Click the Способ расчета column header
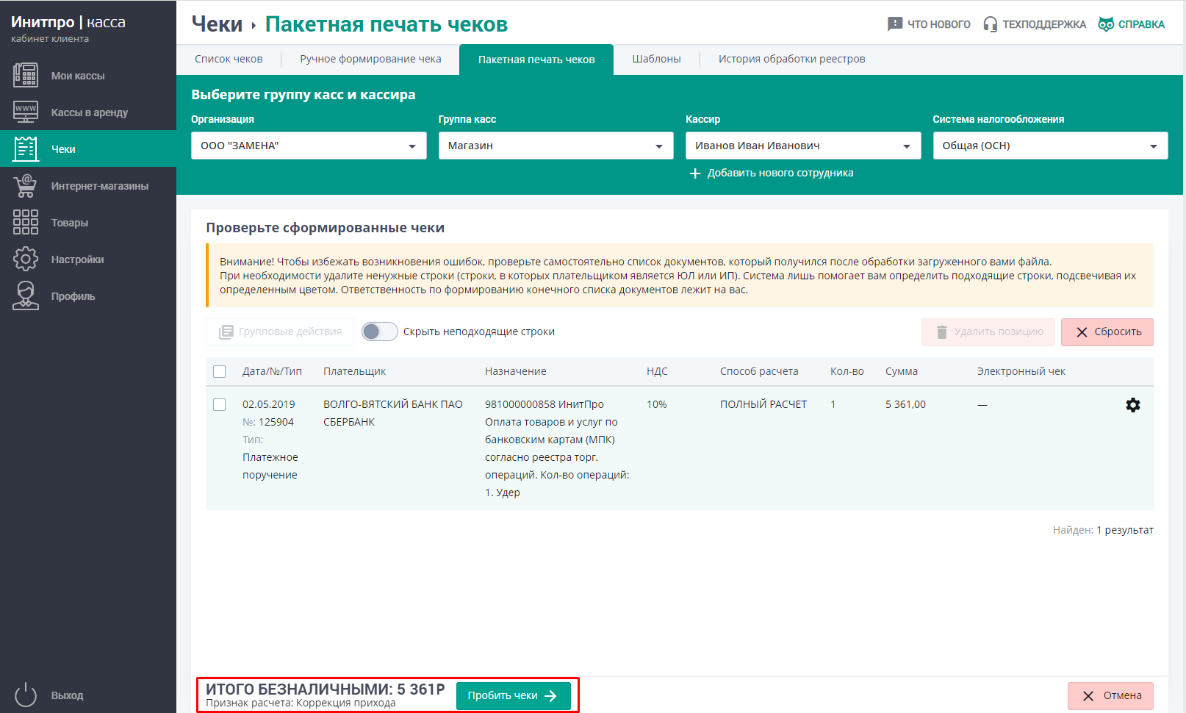The height and width of the screenshot is (713, 1186). point(759,371)
